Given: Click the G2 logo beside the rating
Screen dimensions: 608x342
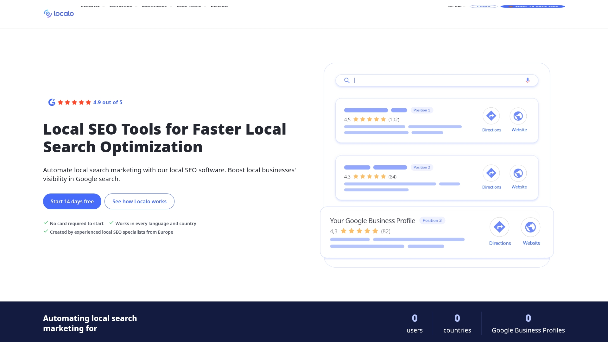Looking at the screenshot, I should [52, 102].
